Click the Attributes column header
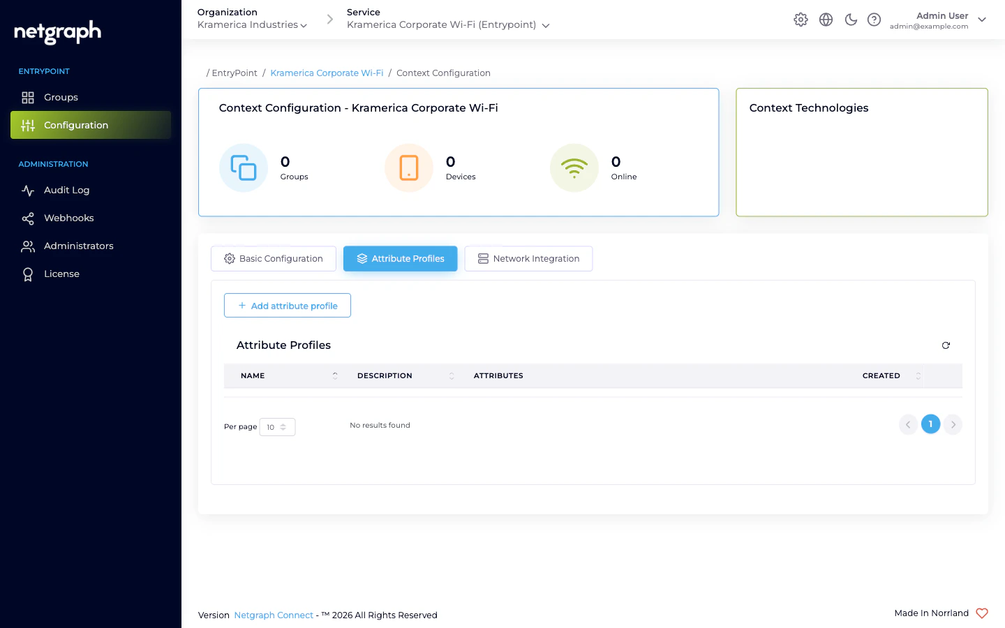Viewport: 1005px width, 628px height. (498, 375)
